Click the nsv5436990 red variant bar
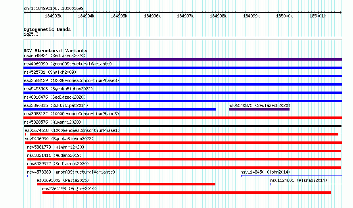Image resolution: width=353 pixels, height=208 pixels. point(183,143)
